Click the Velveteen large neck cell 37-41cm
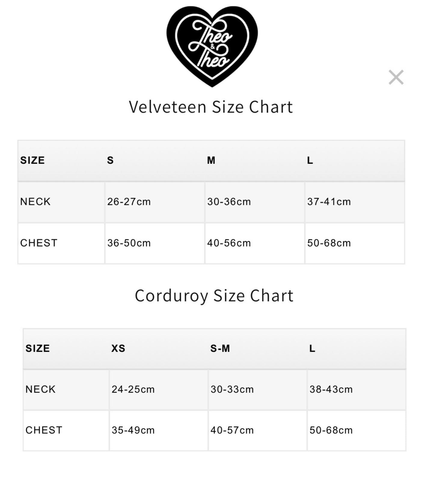425x486 pixels. (x=355, y=202)
